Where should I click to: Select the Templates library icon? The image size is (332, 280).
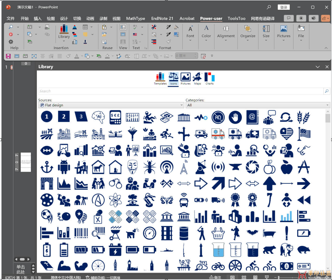(160, 78)
